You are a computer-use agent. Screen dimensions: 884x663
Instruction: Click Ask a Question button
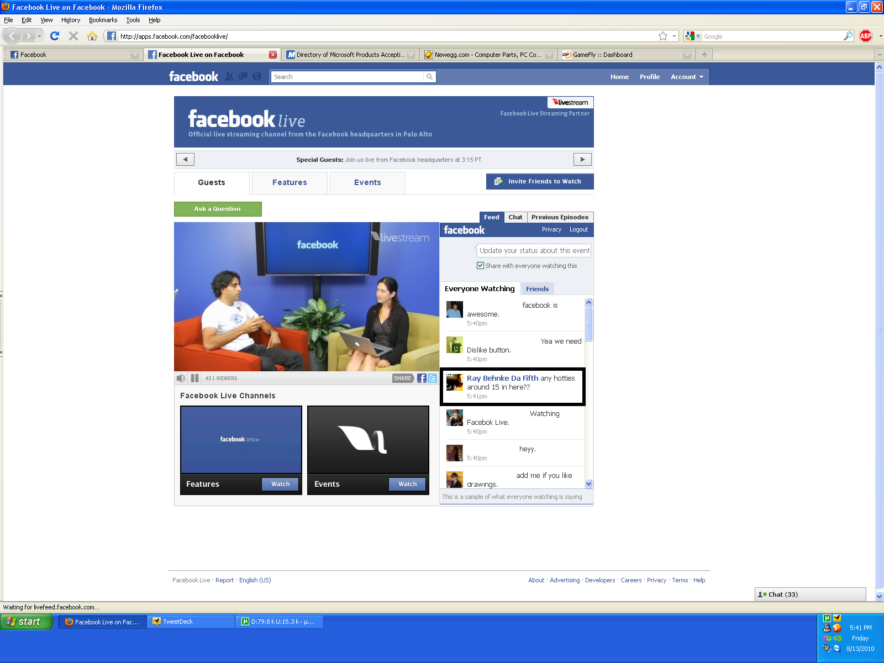[x=218, y=209]
